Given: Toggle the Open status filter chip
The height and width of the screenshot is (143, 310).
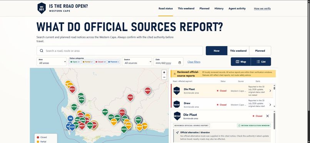Looking at the screenshot, I should point(75,62).
